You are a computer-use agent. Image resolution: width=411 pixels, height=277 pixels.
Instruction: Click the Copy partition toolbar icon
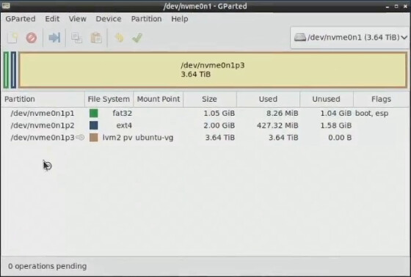pyautogui.click(x=76, y=38)
